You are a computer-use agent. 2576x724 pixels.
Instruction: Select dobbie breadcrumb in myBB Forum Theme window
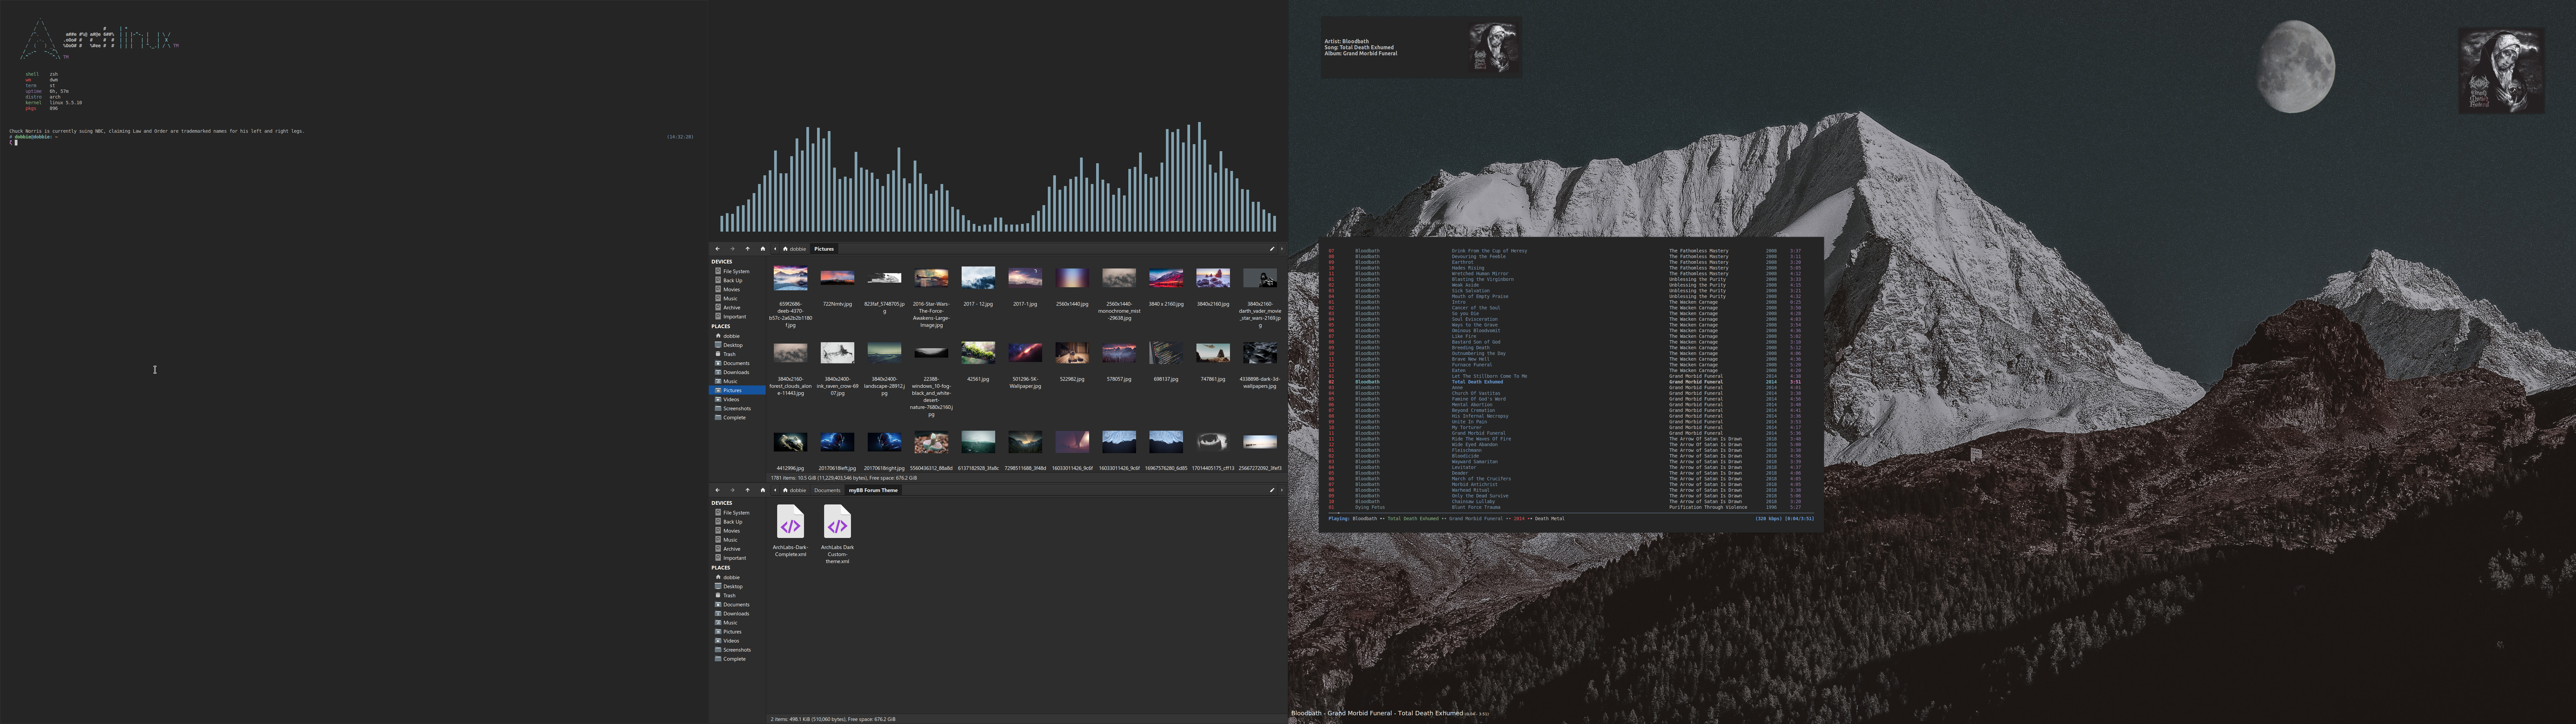point(795,490)
